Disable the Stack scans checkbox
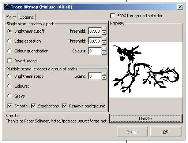Image resolution: width=188 pixels, height=143 pixels. [x=33, y=106]
